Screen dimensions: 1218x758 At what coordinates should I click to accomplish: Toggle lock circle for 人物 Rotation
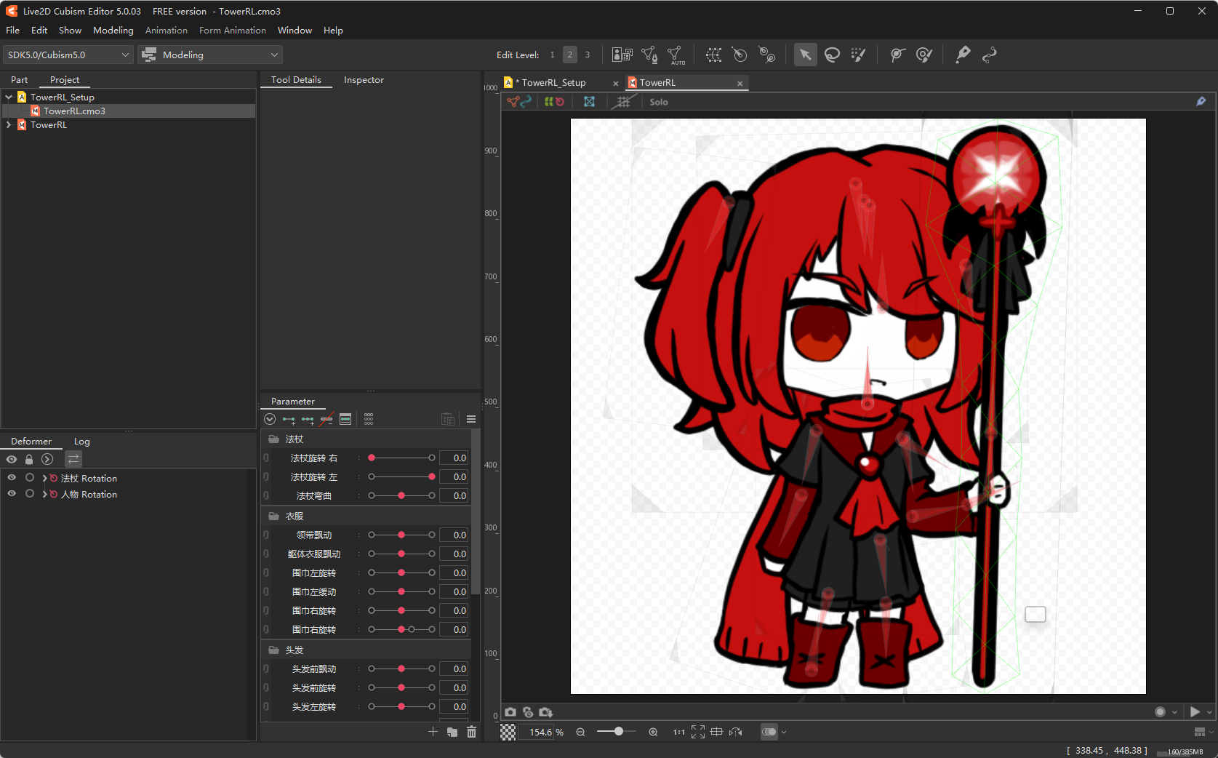click(29, 494)
